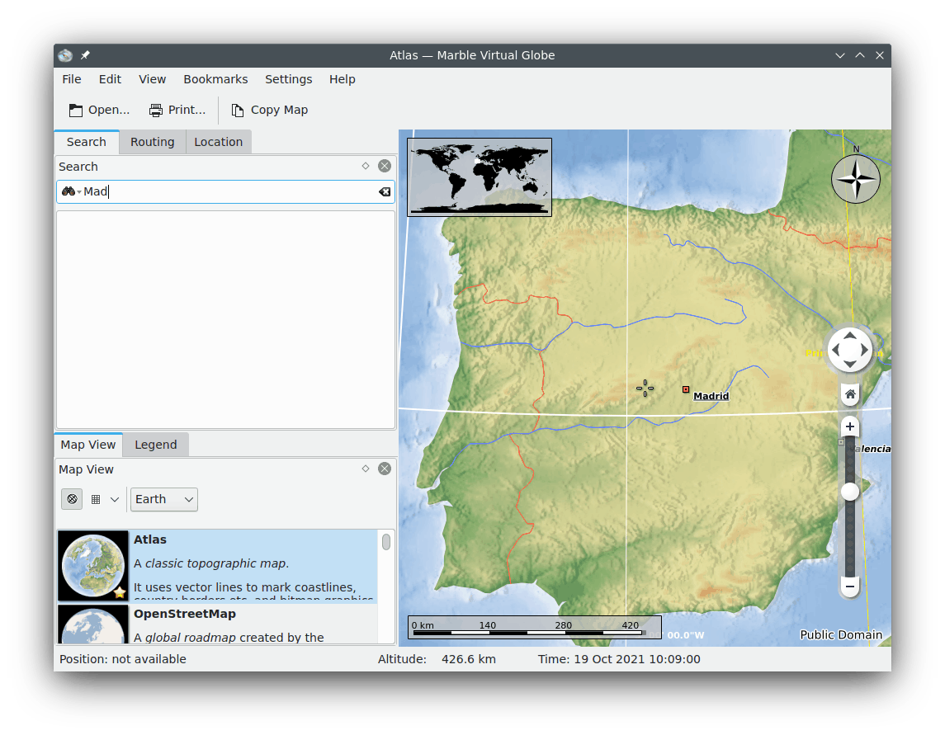This screenshot has width=945, height=735.
Task: Open the Earth celestial body dropdown
Action: coord(164,499)
